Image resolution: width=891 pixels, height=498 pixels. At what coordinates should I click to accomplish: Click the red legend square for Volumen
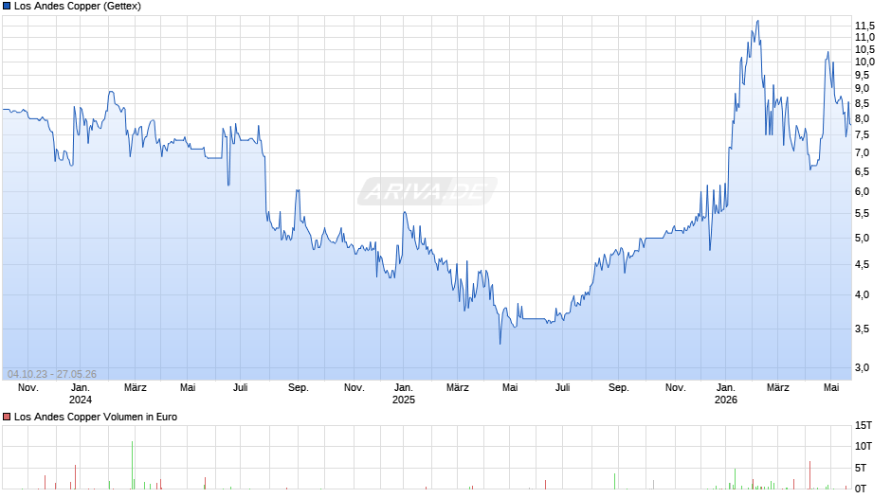point(7,417)
